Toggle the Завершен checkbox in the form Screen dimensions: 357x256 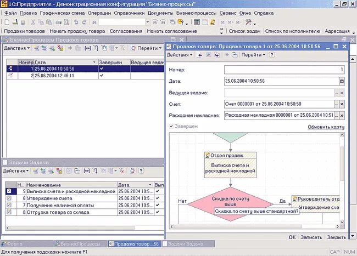(171, 126)
